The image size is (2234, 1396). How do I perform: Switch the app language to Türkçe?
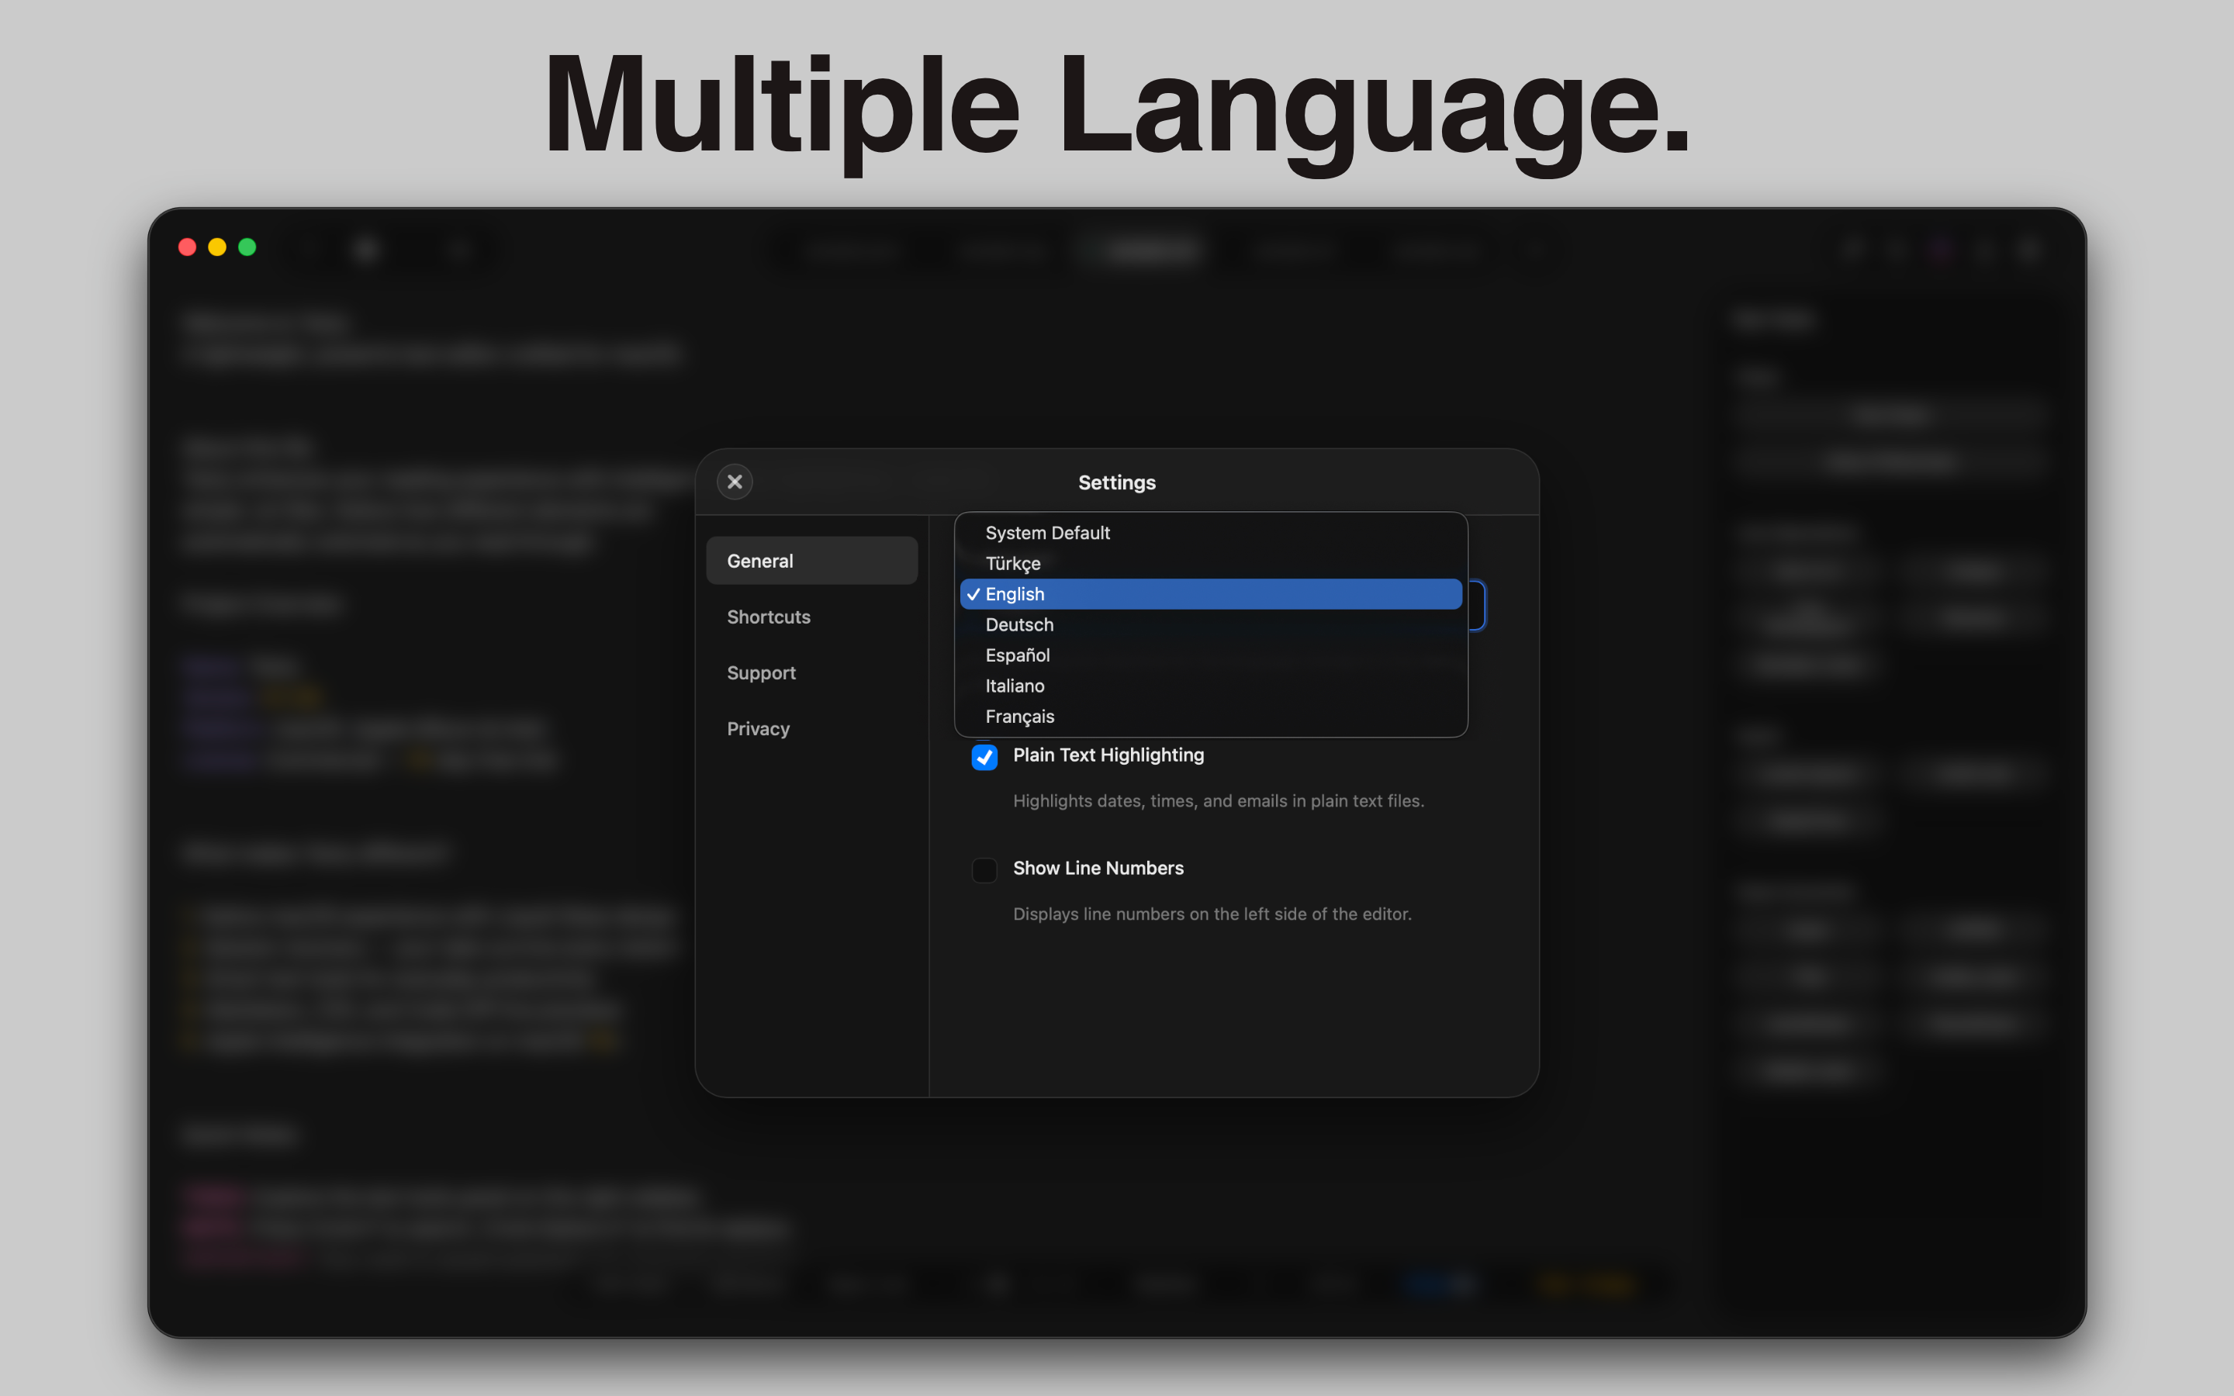(x=1013, y=563)
